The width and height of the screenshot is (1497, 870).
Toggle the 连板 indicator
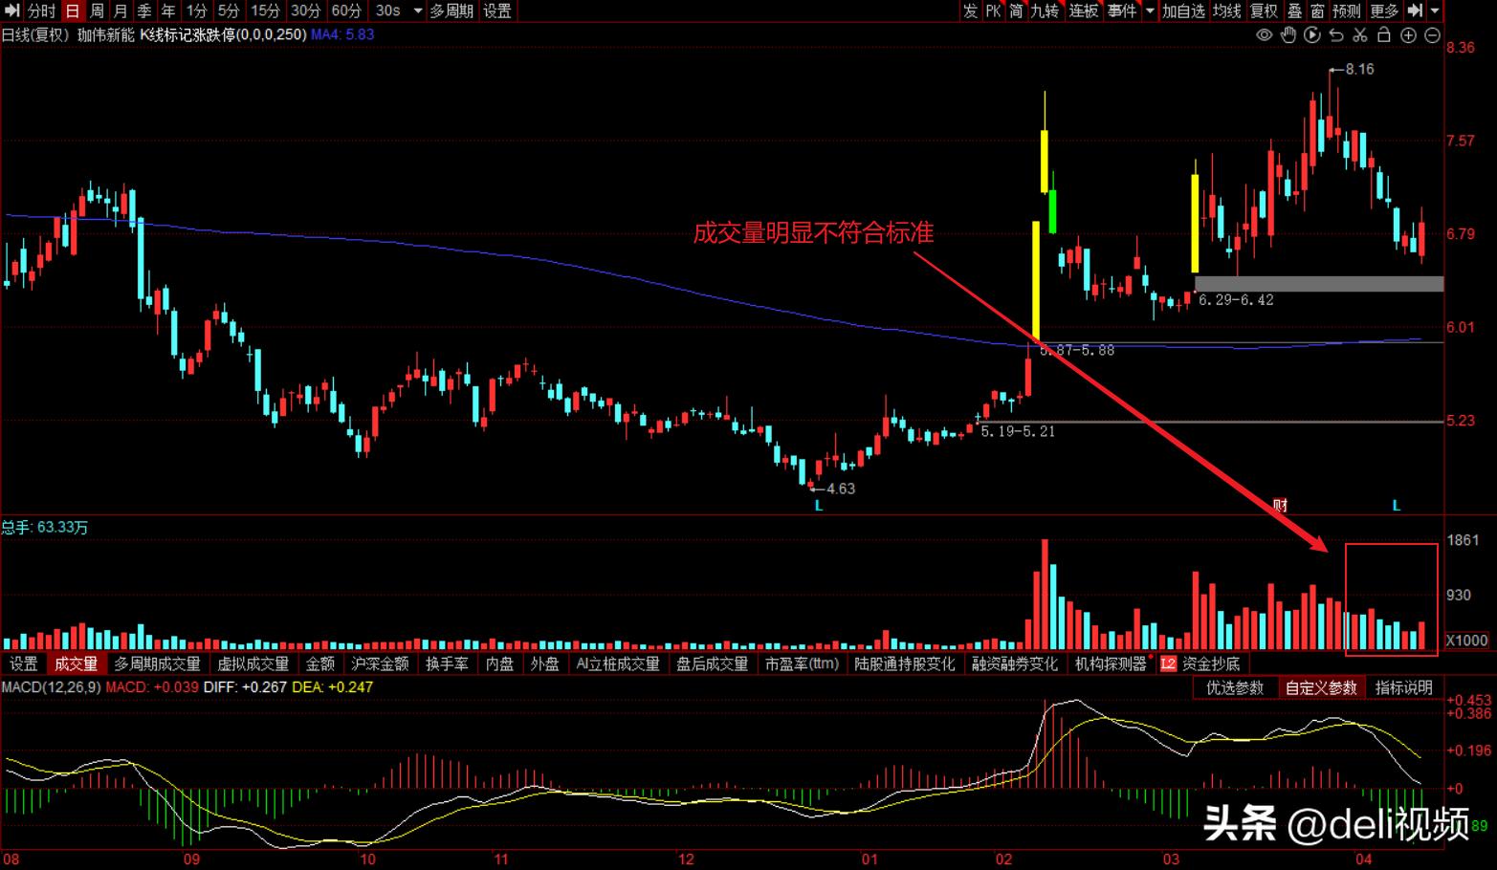tap(1084, 11)
